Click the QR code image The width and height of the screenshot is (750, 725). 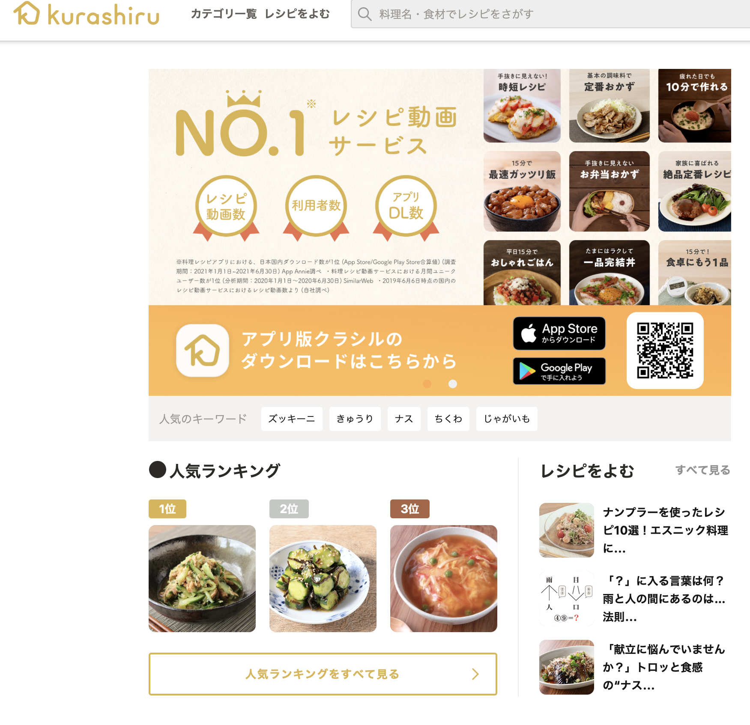pyautogui.click(x=665, y=351)
